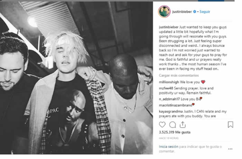242x159 pixels.
Task: Expand Cargar más comentarios
Action: (179, 76)
